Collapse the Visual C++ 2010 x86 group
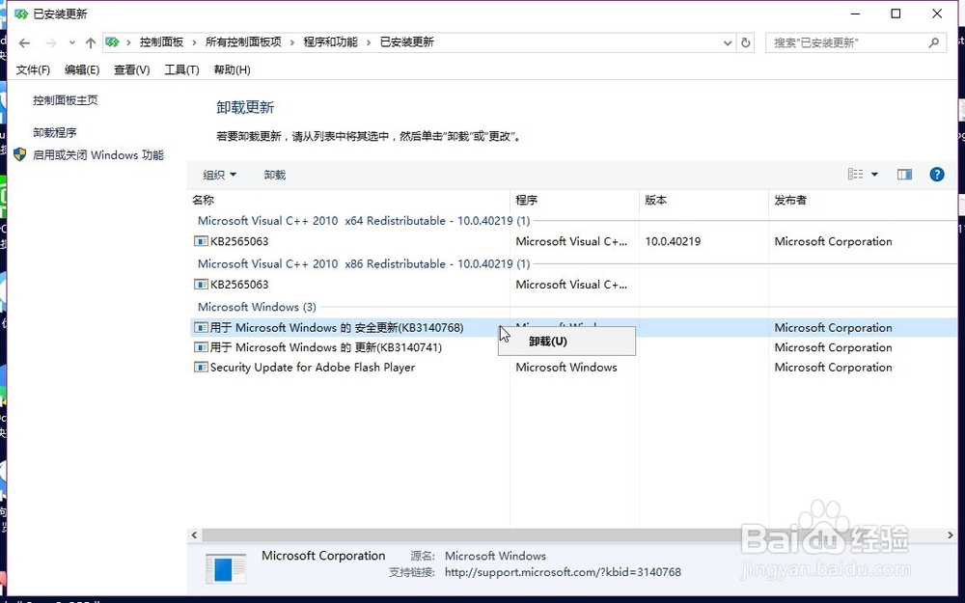 click(364, 264)
